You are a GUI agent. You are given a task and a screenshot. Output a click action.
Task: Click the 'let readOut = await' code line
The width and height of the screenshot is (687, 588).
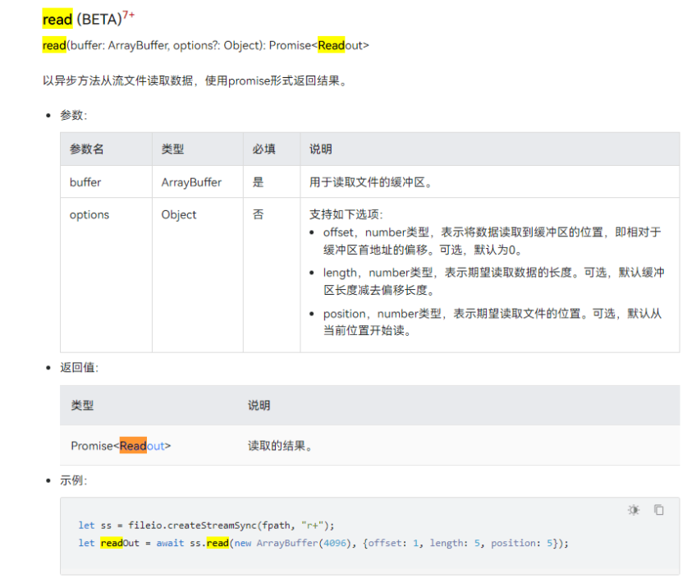[x=323, y=544]
